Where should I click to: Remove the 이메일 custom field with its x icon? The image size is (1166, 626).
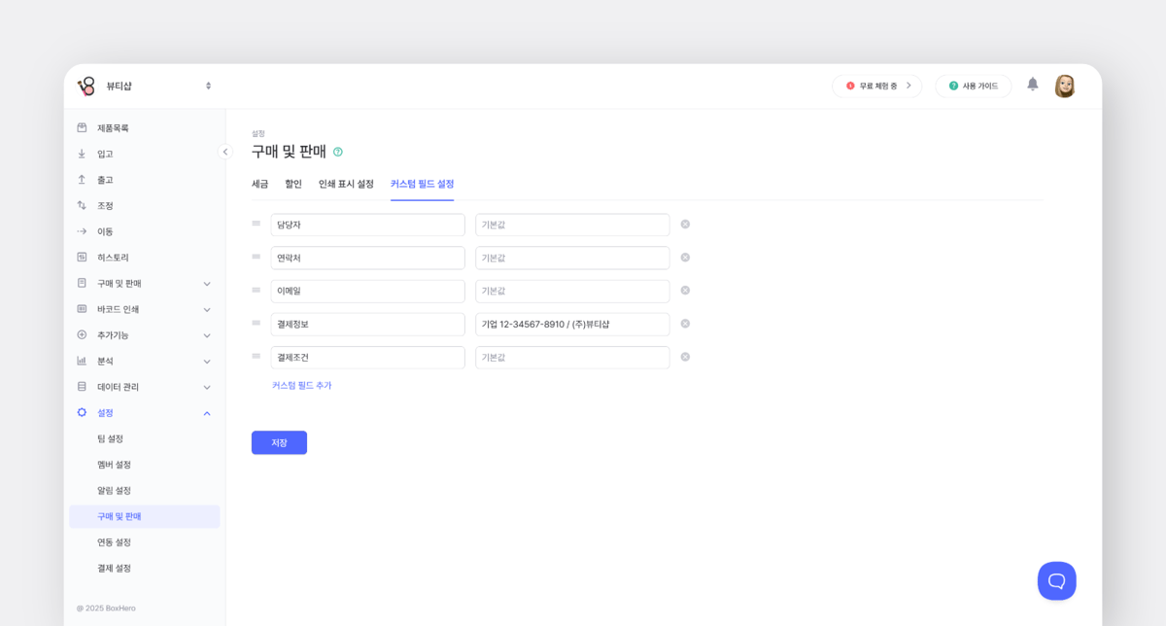coord(684,290)
